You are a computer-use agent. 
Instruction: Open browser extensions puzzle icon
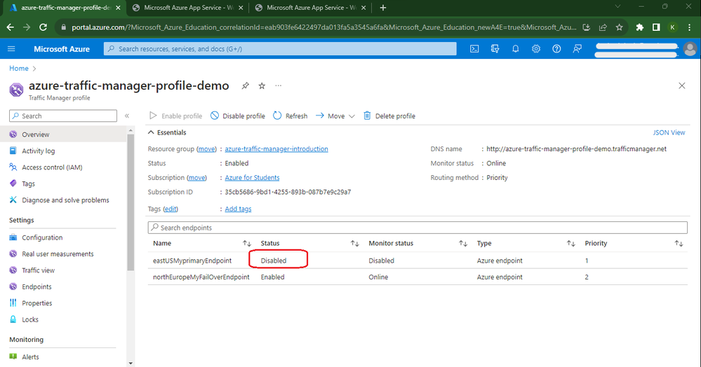pyautogui.click(x=640, y=27)
